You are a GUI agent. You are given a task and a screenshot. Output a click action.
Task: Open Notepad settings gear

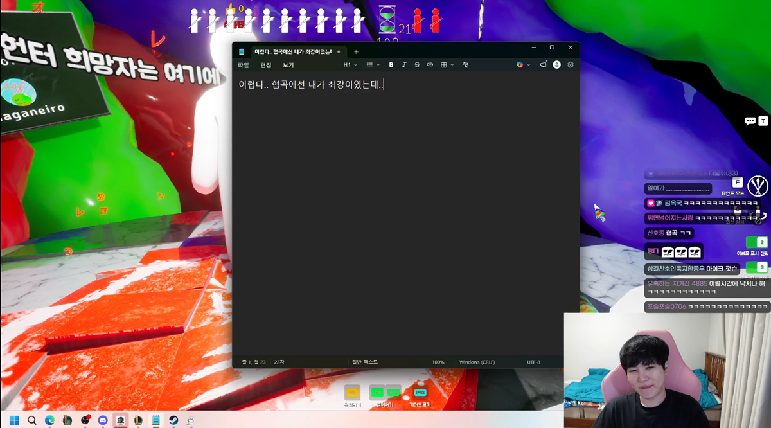click(x=570, y=65)
